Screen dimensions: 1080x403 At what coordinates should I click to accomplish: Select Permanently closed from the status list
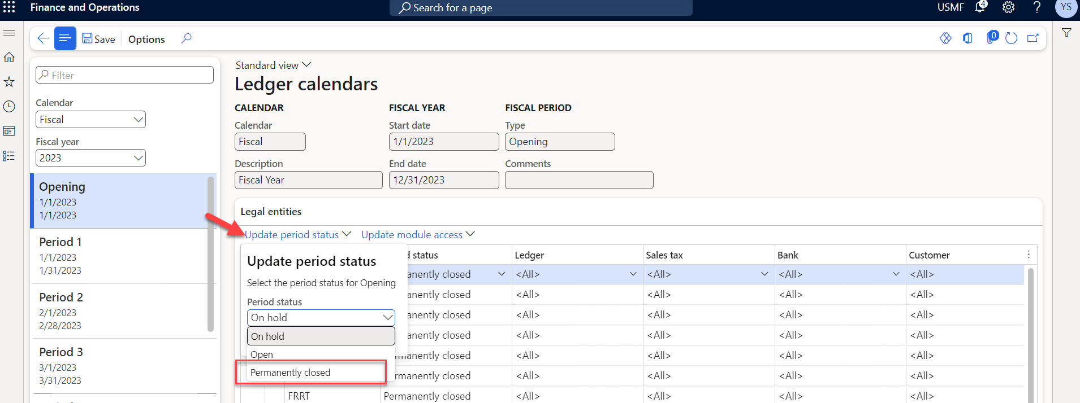(x=291, y=373)
